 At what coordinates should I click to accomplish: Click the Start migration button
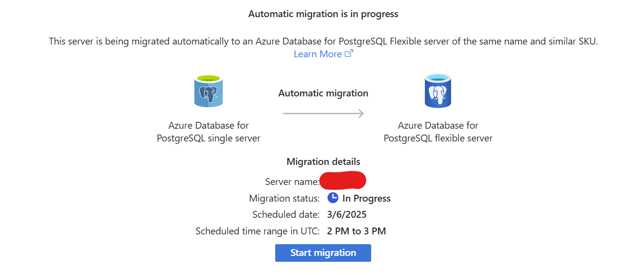coord(323,253)
